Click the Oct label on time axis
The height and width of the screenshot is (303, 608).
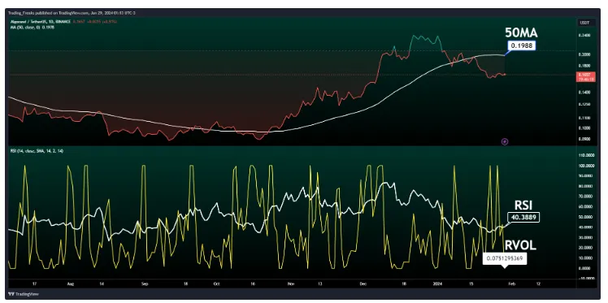click(x=215, y=284)
